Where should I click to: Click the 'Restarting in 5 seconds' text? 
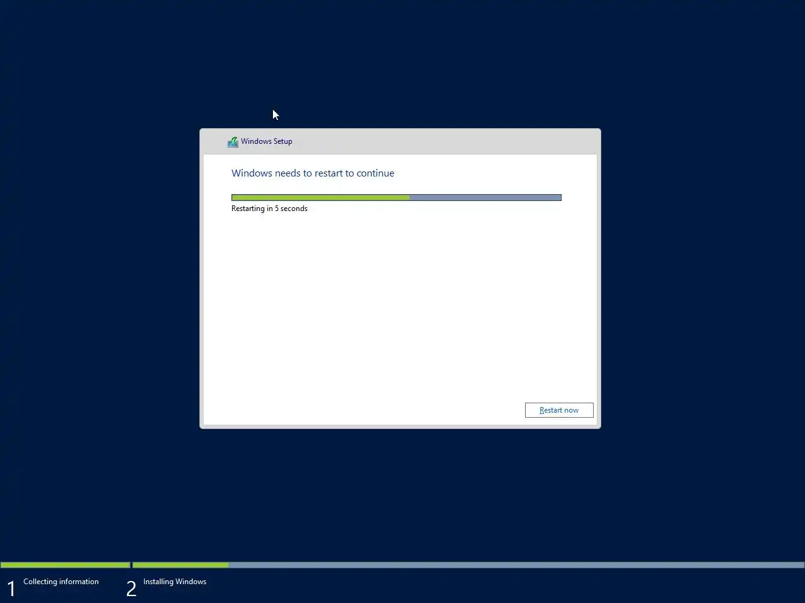tap(269, 209)
